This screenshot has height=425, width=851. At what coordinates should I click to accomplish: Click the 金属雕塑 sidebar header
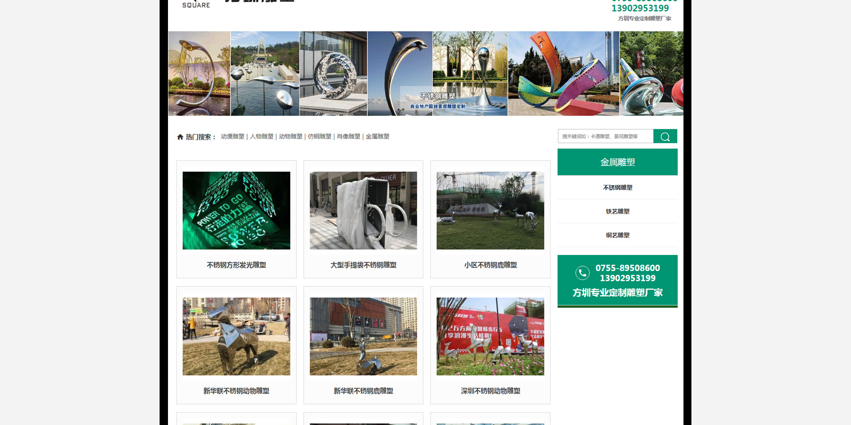[617, 162]
